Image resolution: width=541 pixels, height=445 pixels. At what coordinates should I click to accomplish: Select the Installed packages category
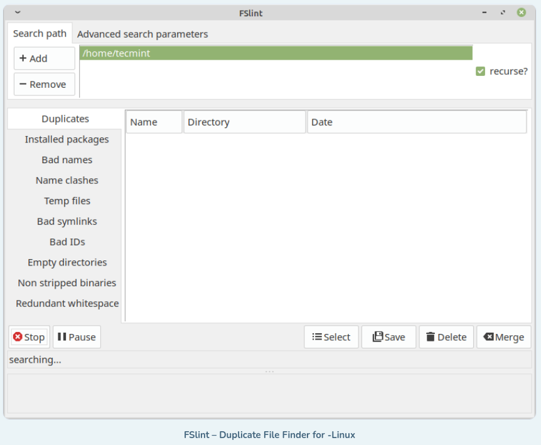coord(67,139)
